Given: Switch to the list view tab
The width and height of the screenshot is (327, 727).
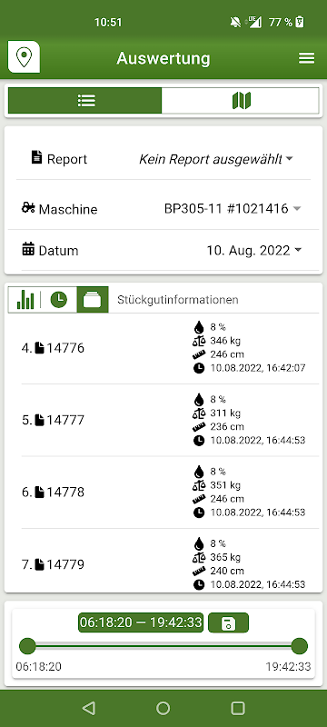Looking at the screenshot, I should [x=85, y=101].
